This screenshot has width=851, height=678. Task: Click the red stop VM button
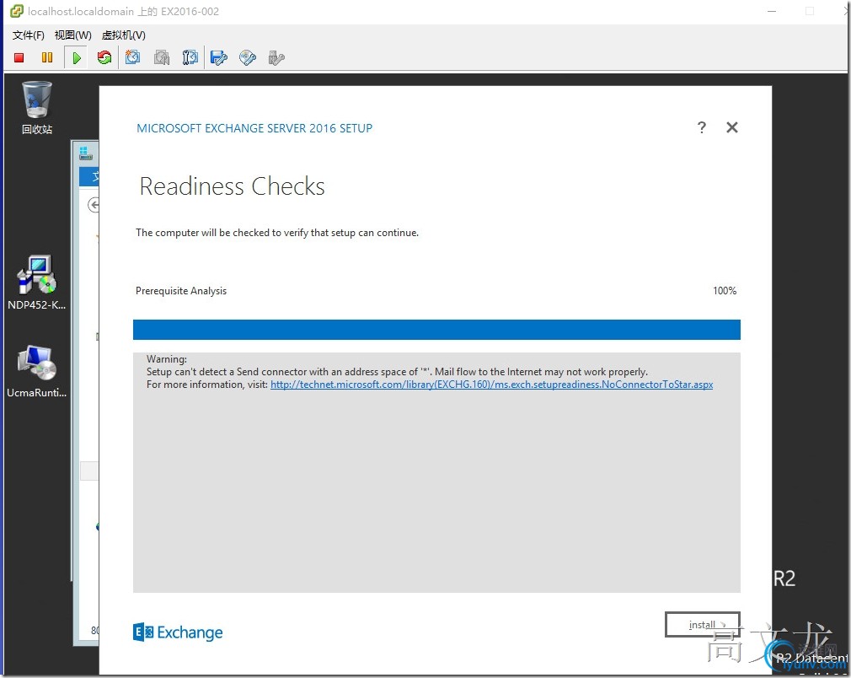point(19,57)
